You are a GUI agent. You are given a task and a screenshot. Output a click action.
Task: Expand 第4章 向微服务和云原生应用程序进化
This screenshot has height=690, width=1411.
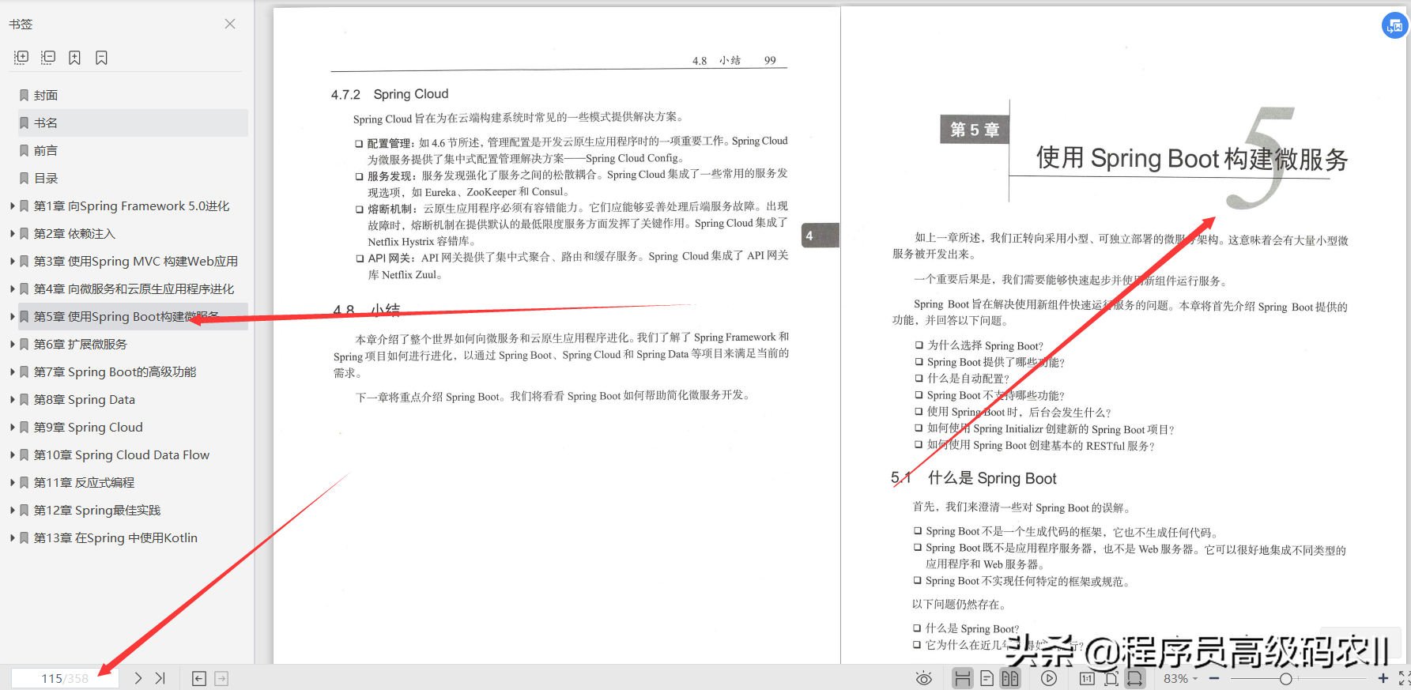pos(12,288)
